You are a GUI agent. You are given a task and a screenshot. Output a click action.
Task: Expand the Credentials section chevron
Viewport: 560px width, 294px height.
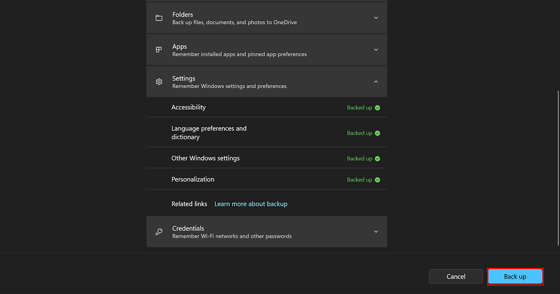coord(376,232)
